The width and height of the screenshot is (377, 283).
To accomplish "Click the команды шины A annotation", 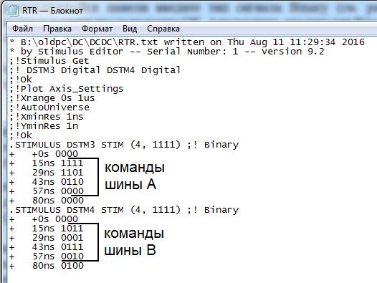I will 135,176.
